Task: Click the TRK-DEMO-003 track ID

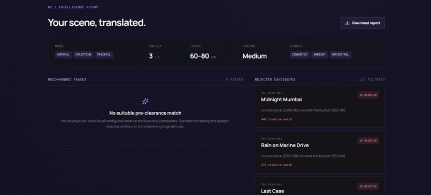Action: (271, 184)
